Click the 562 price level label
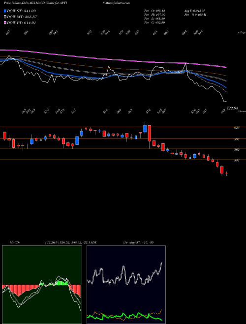The width and height of the screenshot is (246, 324). pos(237,149)
